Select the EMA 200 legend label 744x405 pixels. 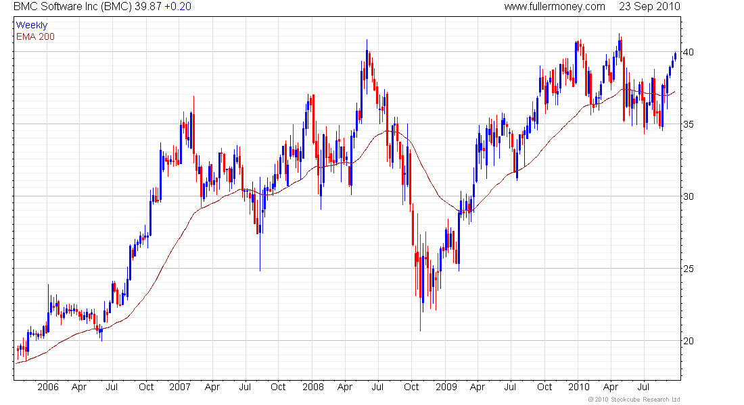(x=35, y=36)
